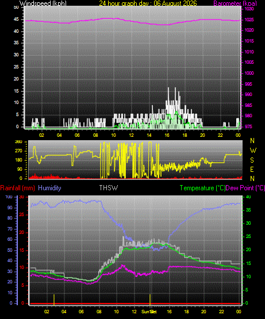Click the 40 temperature axis value
This screenshot has height=319, width=265.
coord(248,197)
